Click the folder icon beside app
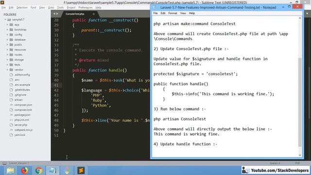This screenshot has height=175, width=311. [11, 25]
